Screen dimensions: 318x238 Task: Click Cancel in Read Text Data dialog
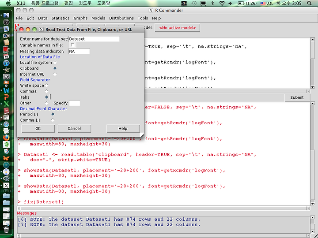(74, 129)
